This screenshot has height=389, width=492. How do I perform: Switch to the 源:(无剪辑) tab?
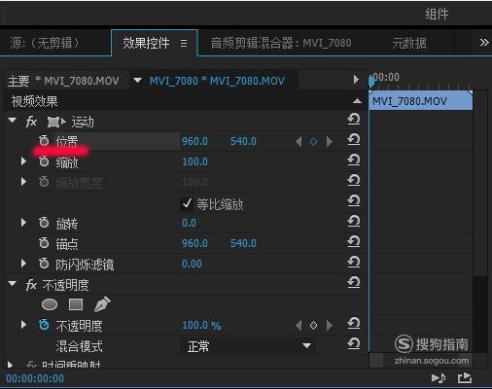tap(45, 43)
